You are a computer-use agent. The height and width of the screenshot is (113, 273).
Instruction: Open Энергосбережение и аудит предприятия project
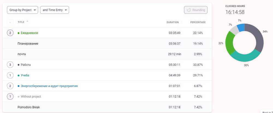[49, 86]
